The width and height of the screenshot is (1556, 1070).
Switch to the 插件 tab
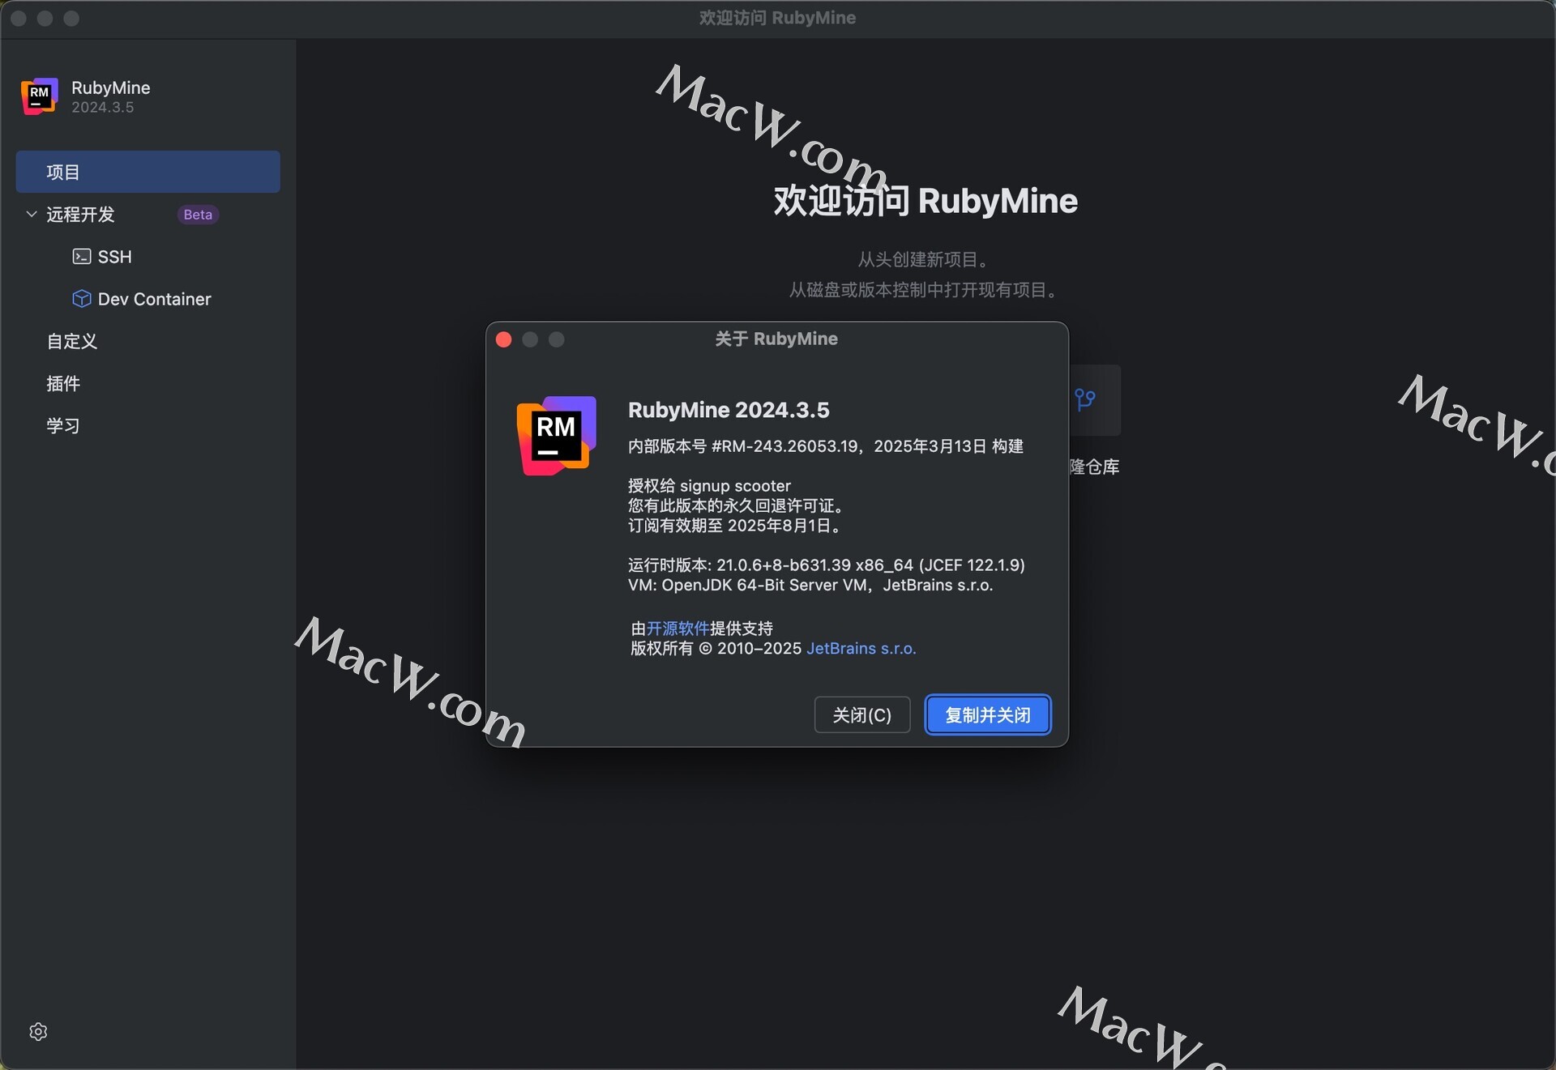63,383
